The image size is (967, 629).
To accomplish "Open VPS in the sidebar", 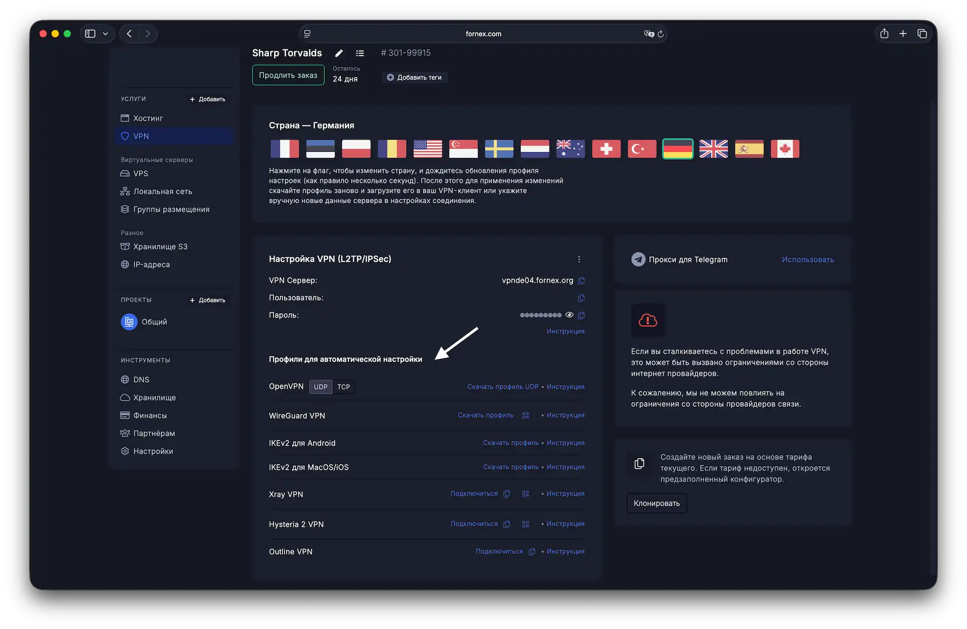I will (141, 173).
